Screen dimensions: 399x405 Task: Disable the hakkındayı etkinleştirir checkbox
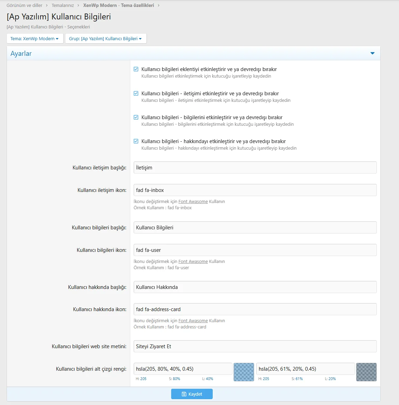(x=136, y=141)
